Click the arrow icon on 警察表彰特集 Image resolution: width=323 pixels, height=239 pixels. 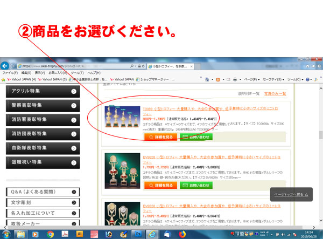pos(73,105)
